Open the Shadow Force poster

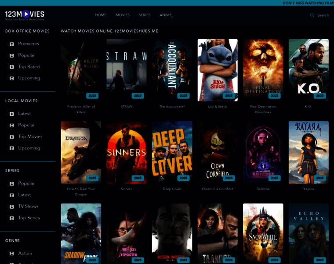[81, 234]
